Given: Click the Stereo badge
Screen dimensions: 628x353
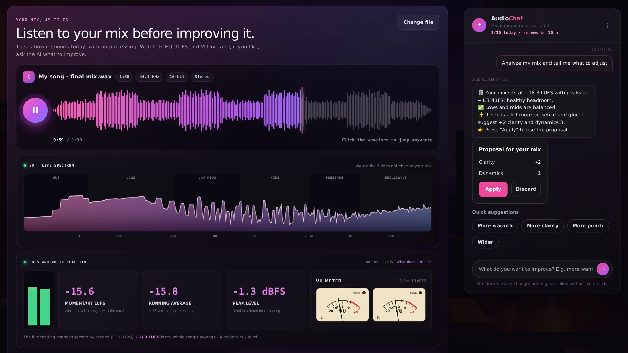Looking at the screenshot, I should point(202,77).
